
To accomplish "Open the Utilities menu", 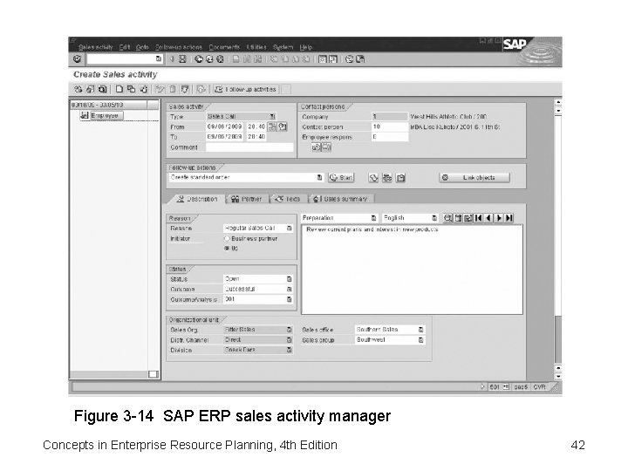I will tap(256, 47).
